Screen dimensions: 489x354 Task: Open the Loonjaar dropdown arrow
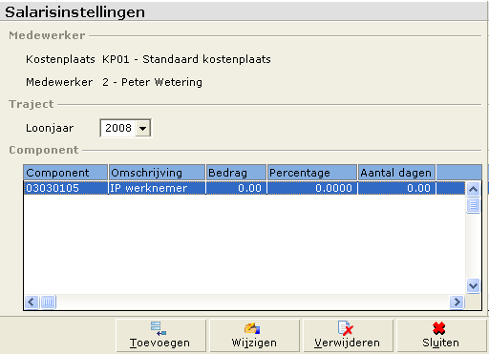(143, 129)
